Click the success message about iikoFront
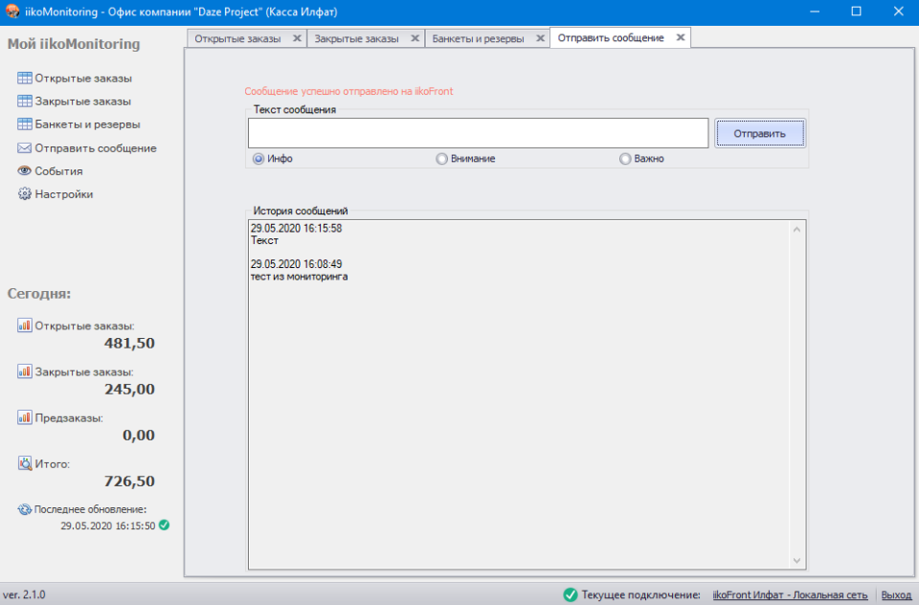 coord(348,91)
